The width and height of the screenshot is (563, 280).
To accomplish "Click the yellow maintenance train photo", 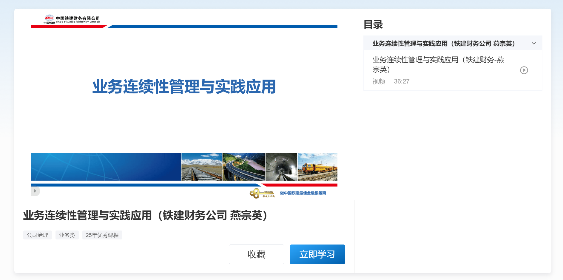I will [x=317, y=167].
